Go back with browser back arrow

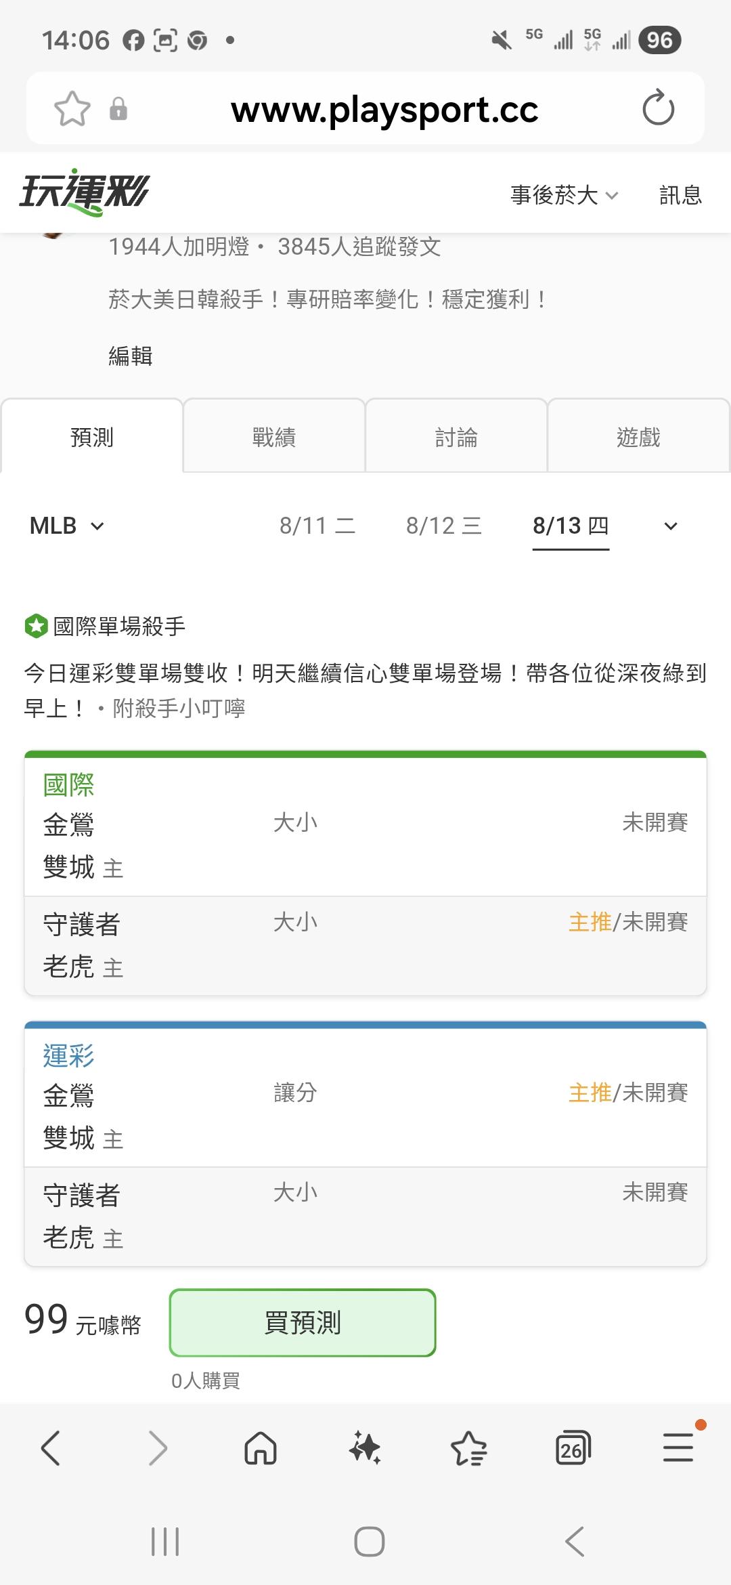click(51, 1447)
